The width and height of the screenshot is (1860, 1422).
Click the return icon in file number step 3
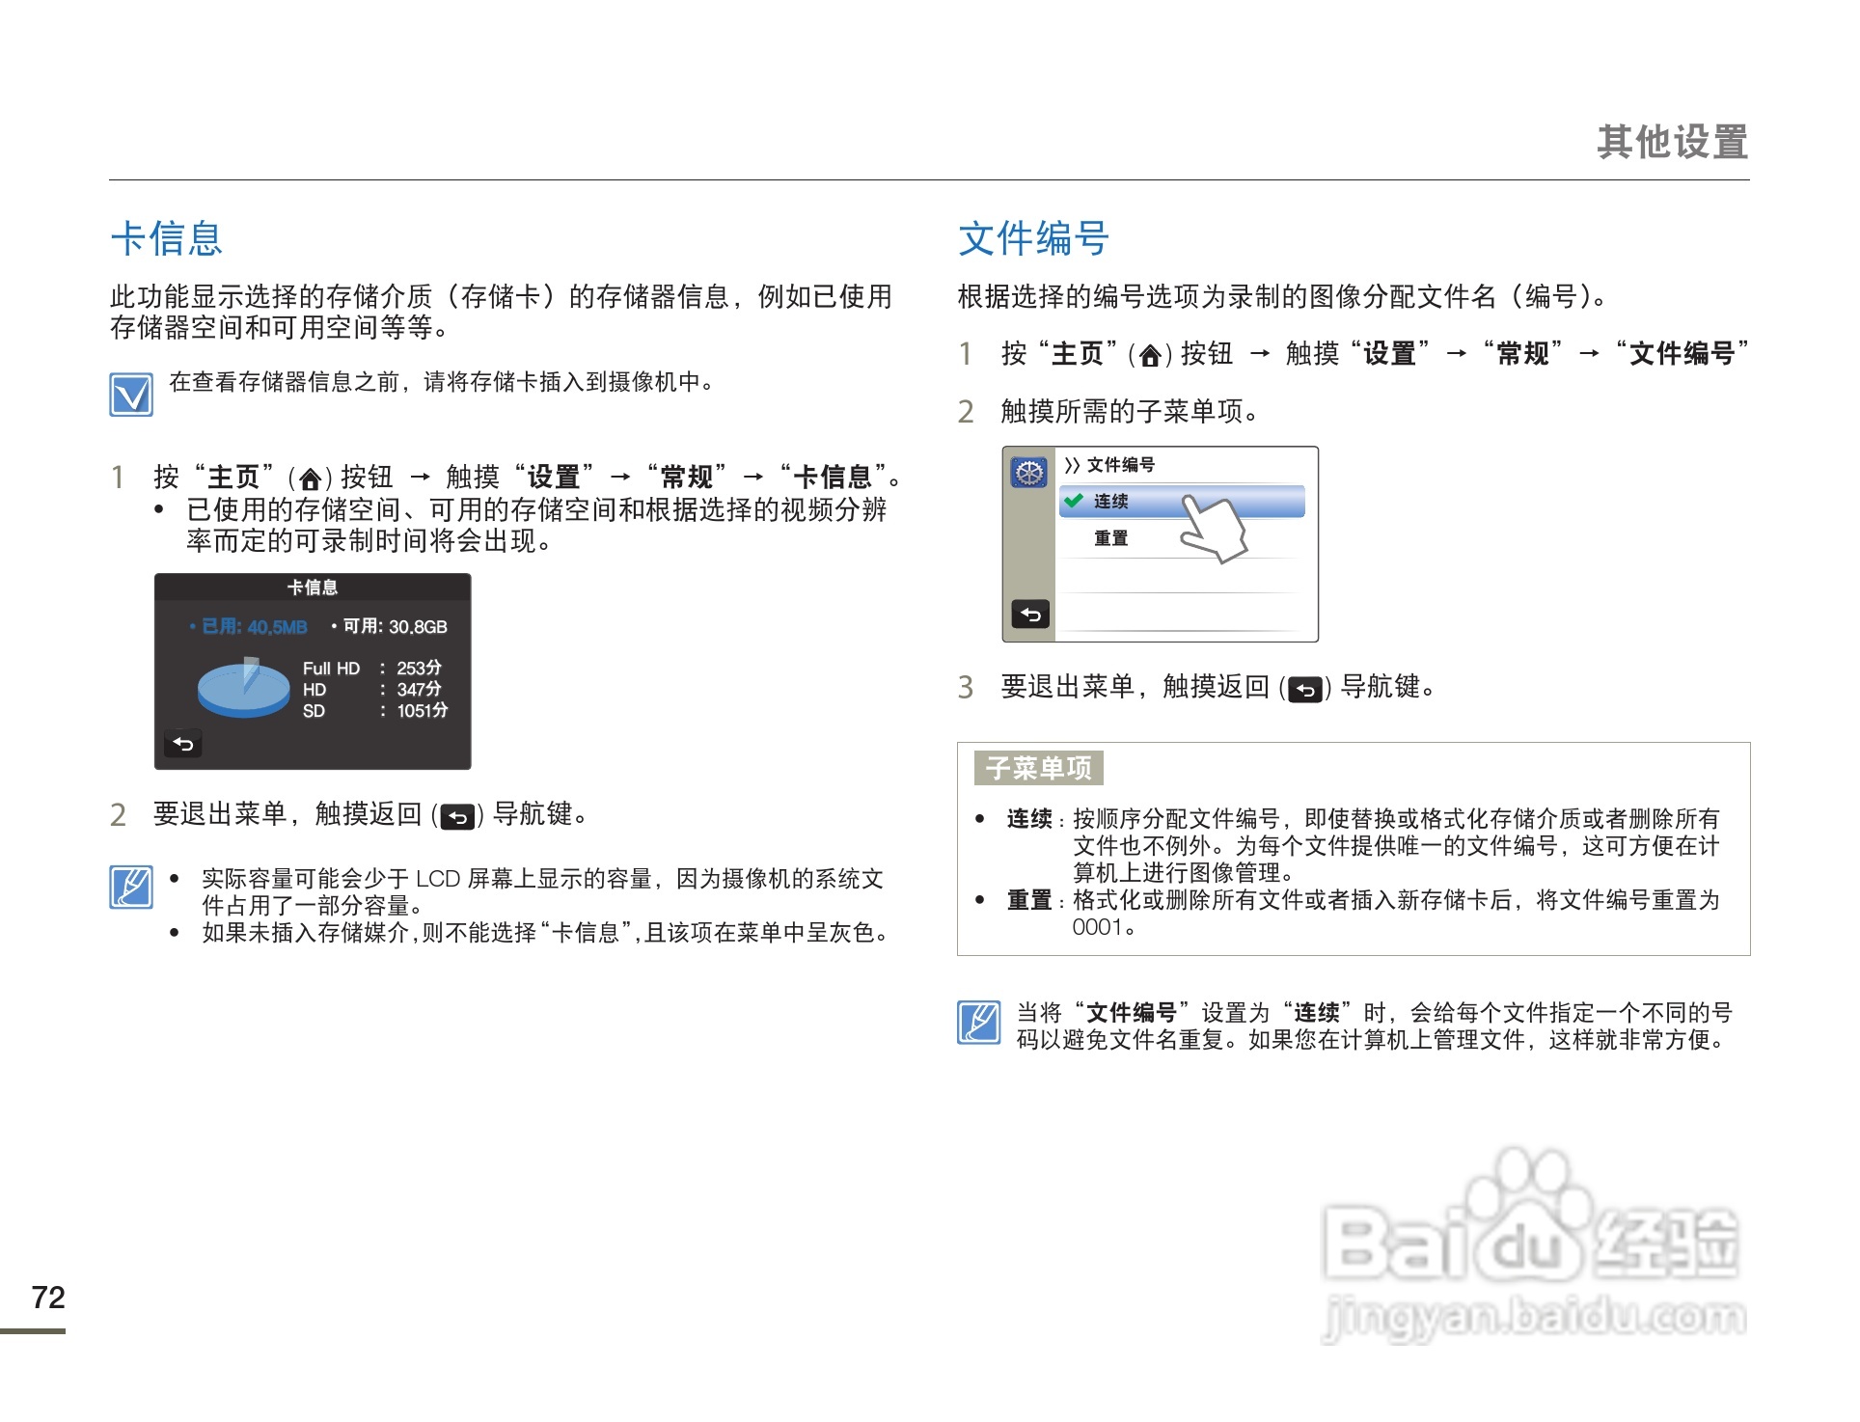point(1305,690)
